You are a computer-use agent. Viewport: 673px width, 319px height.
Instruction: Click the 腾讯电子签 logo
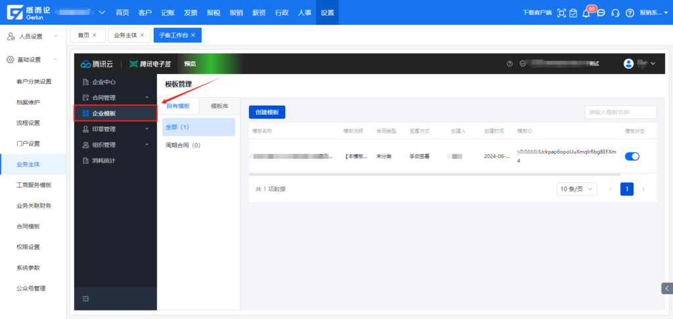[150, 64]
